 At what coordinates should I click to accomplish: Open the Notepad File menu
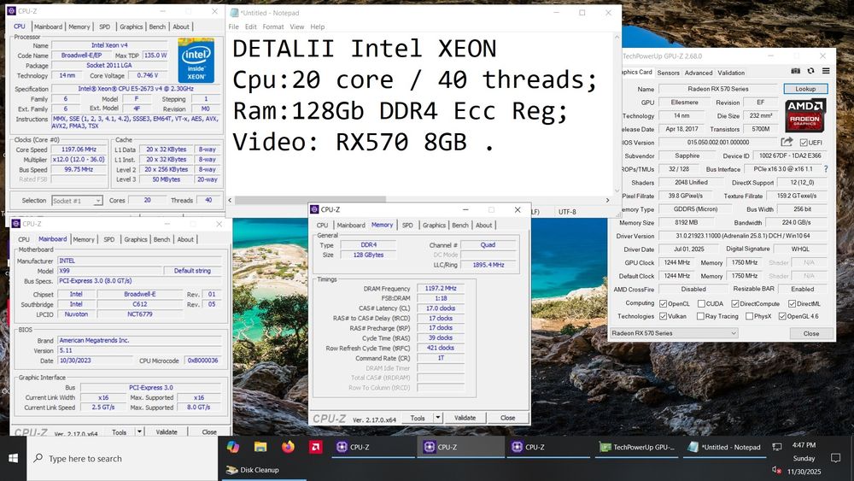234,26
